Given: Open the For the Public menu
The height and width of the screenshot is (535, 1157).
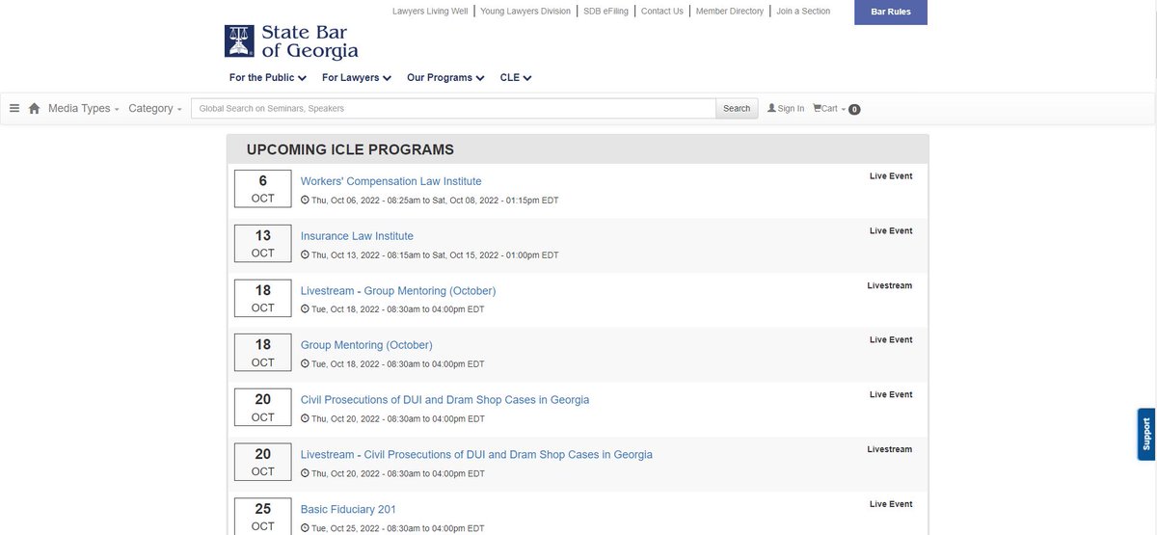Looking at the screenshot, I should pyautogui.click(x=268, y=77).
